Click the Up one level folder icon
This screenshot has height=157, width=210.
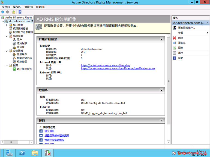14,12
